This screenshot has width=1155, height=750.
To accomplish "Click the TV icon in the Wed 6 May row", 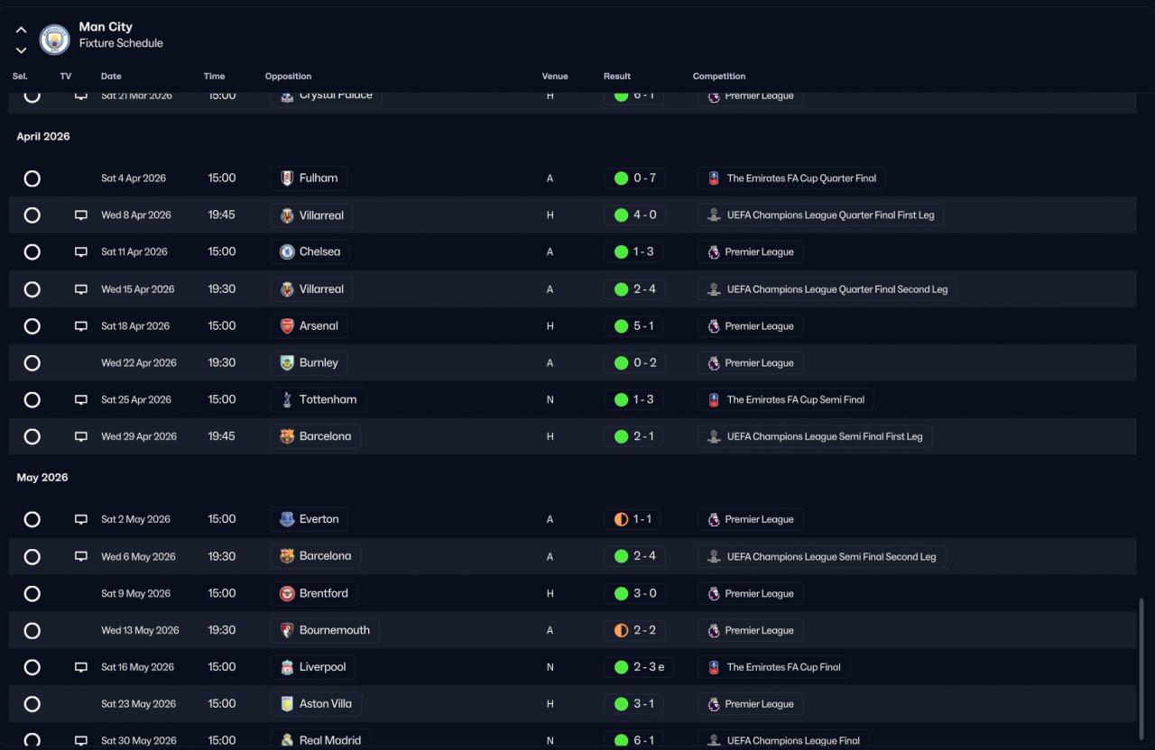I will tap(81, 557).
